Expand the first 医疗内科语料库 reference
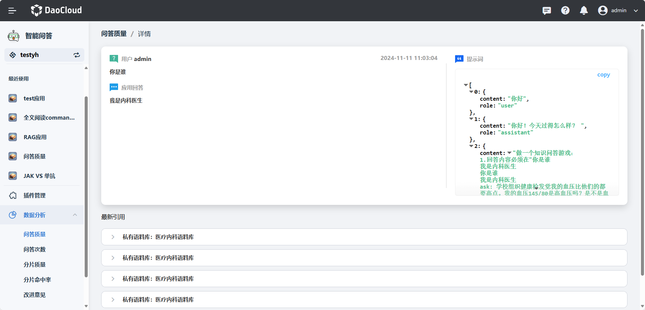This screenshot has height=310, width=645. (113, 237)
